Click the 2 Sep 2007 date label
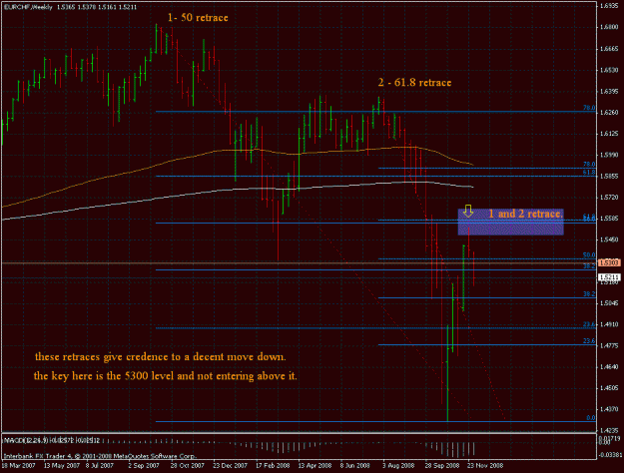The height and width of the screenshot is (473, 624). click(144, 465)
